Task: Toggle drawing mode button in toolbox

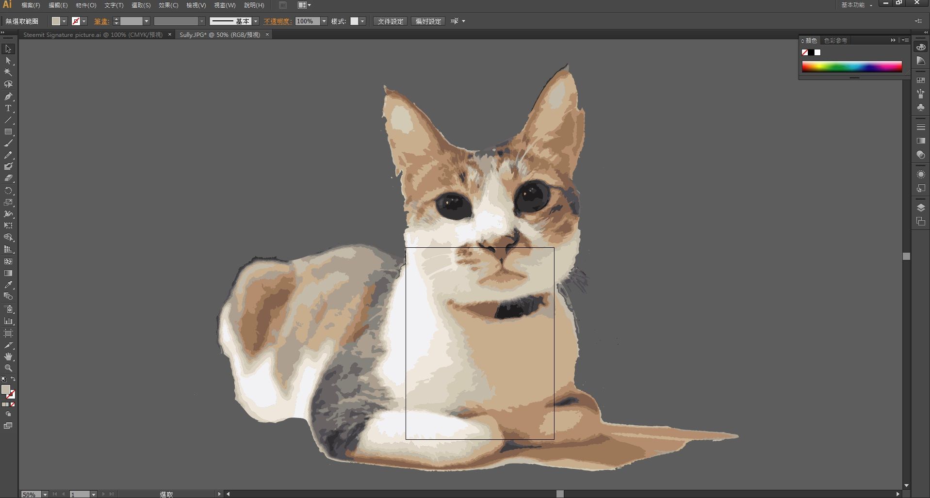Action: coord(8,414)
